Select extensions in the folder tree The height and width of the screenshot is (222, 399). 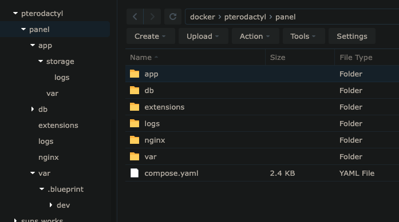(58, 126)
